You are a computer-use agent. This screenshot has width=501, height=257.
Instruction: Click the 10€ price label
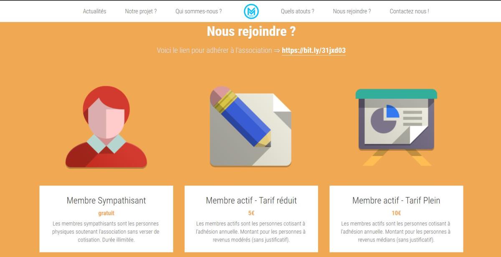[396, 213]
